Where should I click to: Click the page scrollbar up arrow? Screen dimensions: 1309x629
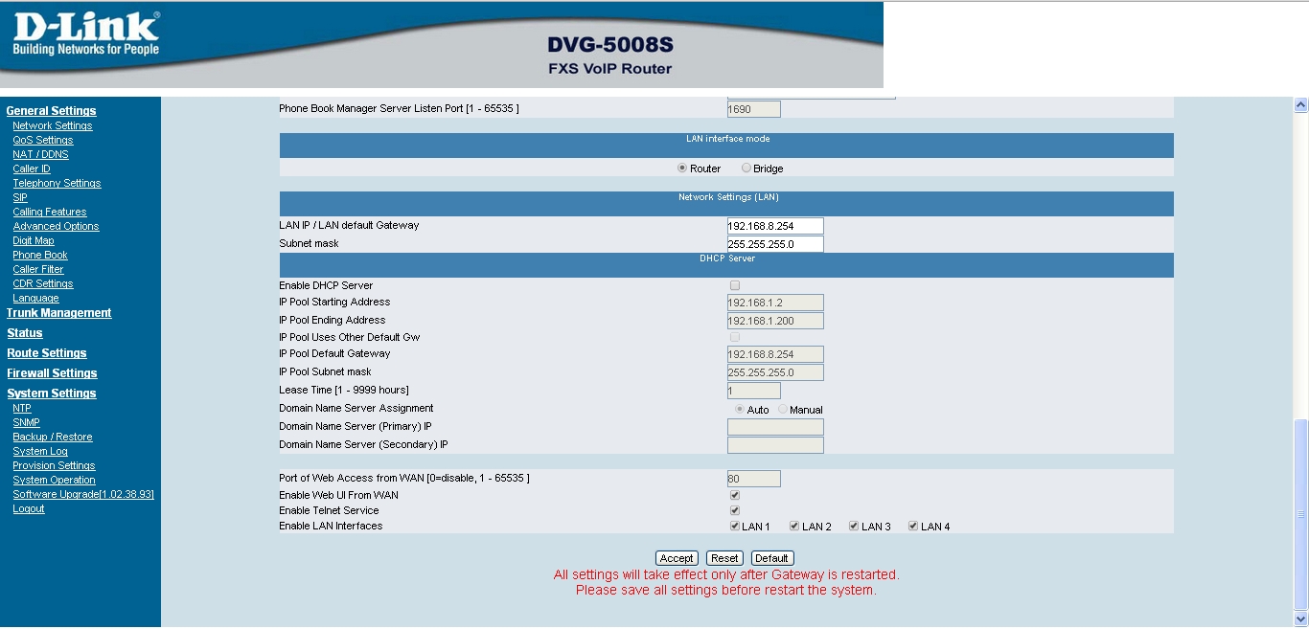pyautogui.click(x=1300, y=105)
